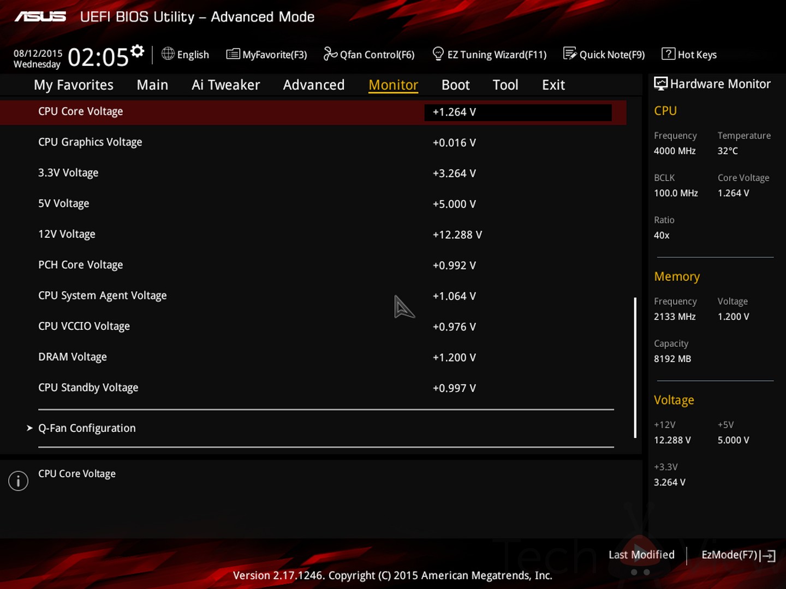The image size is (786, 589).
Task: Show Hot Keys label
Action: [x=697, y=55]
